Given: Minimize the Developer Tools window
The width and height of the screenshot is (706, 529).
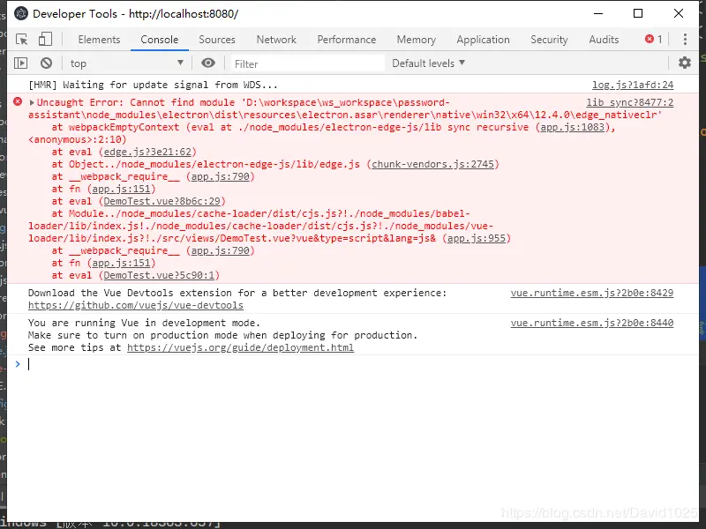Looking at the screenshot, I should click(598, 13).
